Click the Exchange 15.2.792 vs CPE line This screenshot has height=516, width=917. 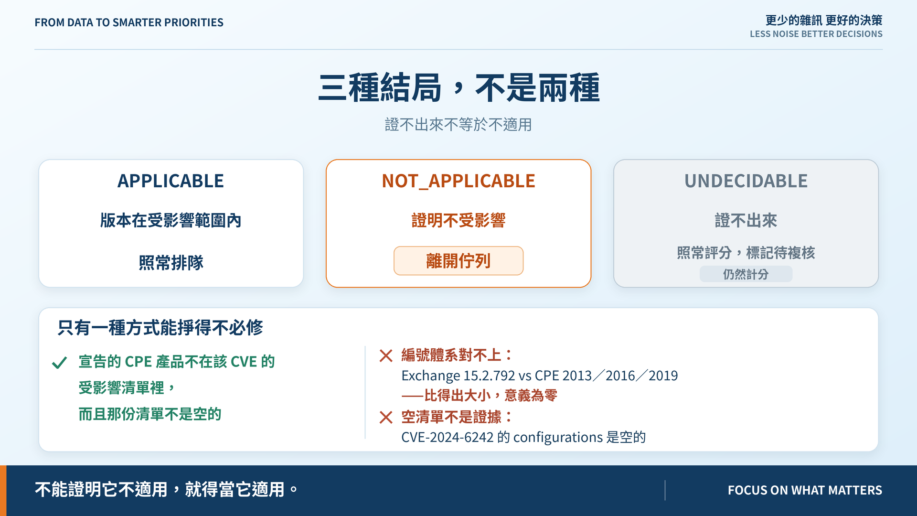pos(540,376)
